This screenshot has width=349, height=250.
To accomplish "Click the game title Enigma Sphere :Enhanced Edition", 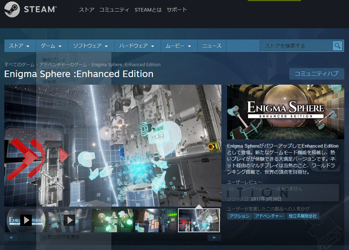I will 79,74.
